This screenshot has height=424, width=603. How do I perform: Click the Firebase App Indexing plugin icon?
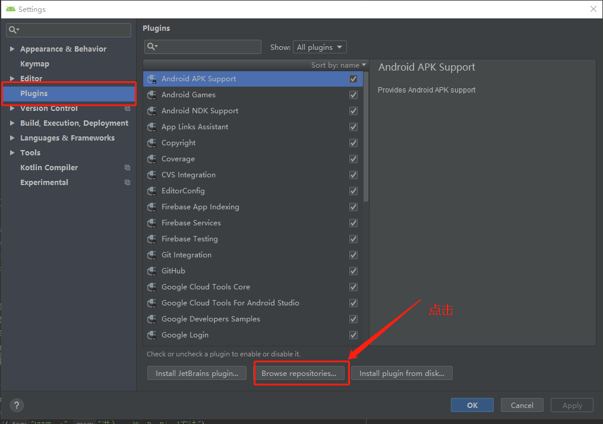tap(152, 207)
